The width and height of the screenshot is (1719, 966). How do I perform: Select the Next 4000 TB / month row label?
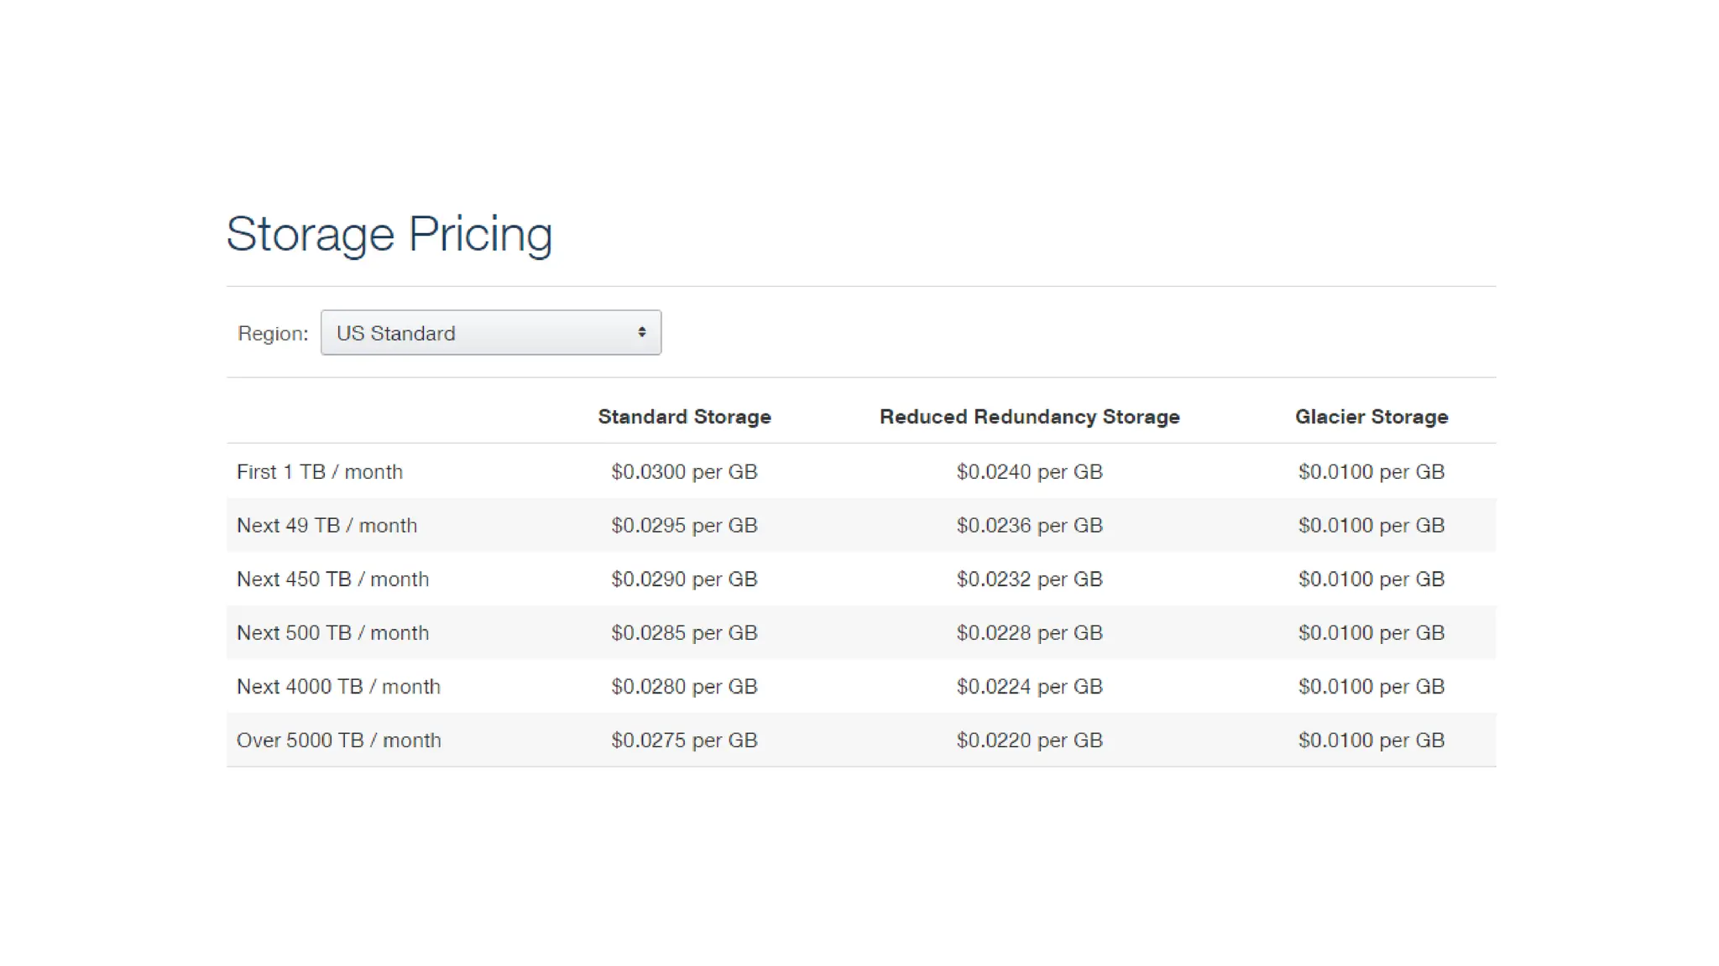[x=338, y=687]
